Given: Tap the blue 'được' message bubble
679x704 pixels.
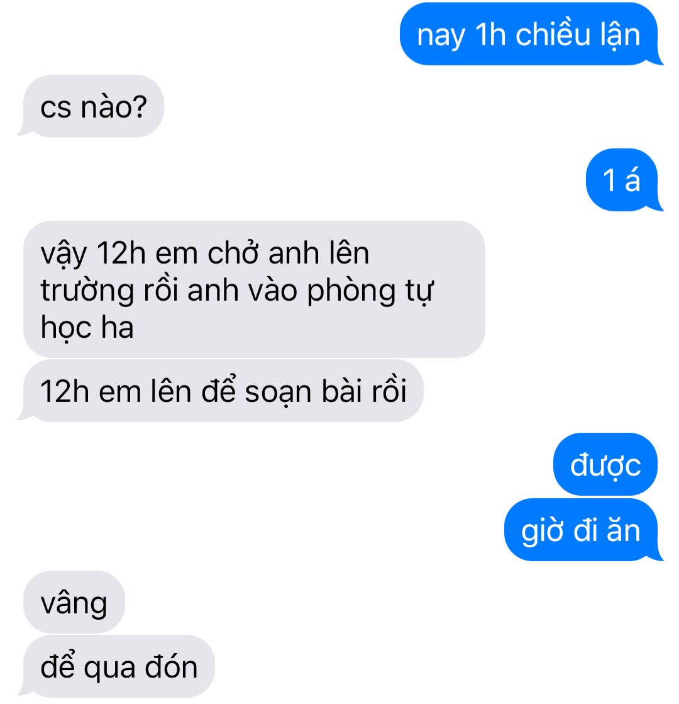Looking at the screenshot, I should click(x=605, y=465).
